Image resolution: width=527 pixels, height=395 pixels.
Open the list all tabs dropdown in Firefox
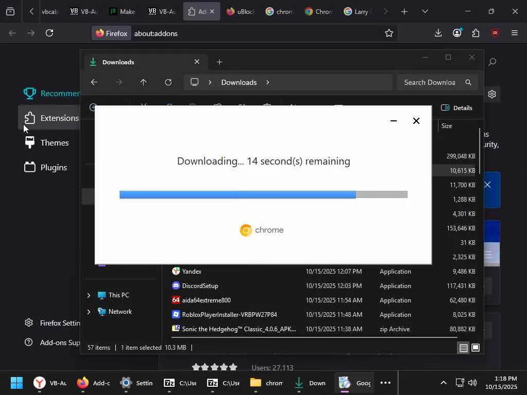tap(425, 12)
